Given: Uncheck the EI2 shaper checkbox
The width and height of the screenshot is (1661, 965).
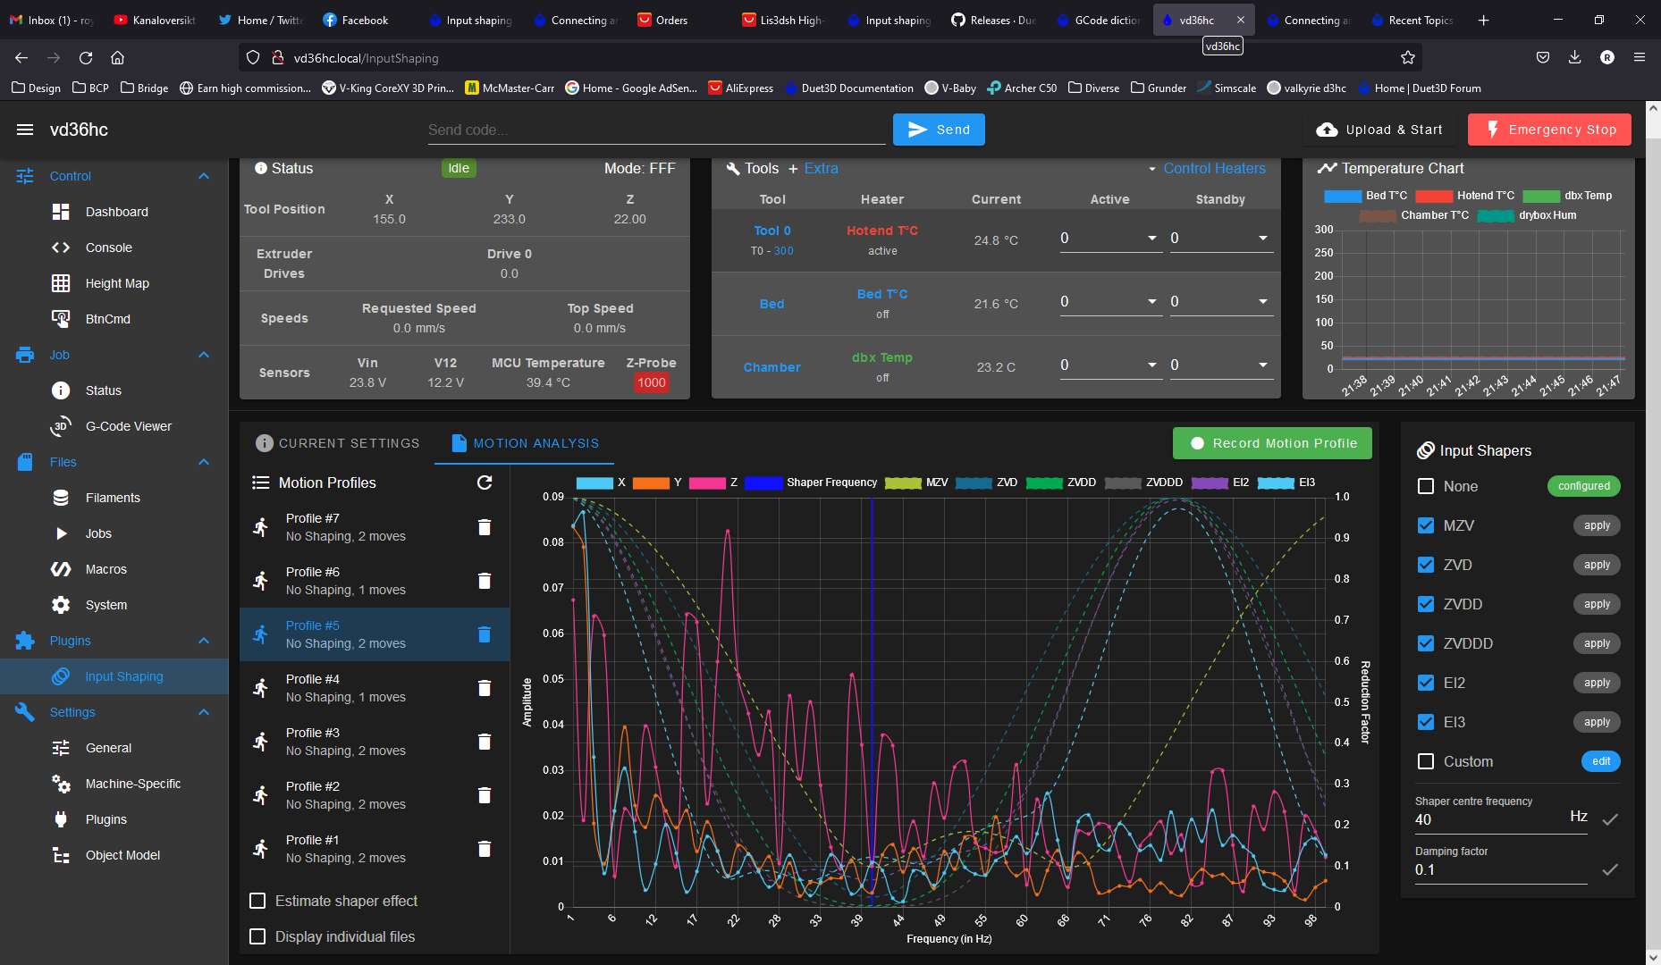Looking at the screenshot, I should (x=1426, y=683).
